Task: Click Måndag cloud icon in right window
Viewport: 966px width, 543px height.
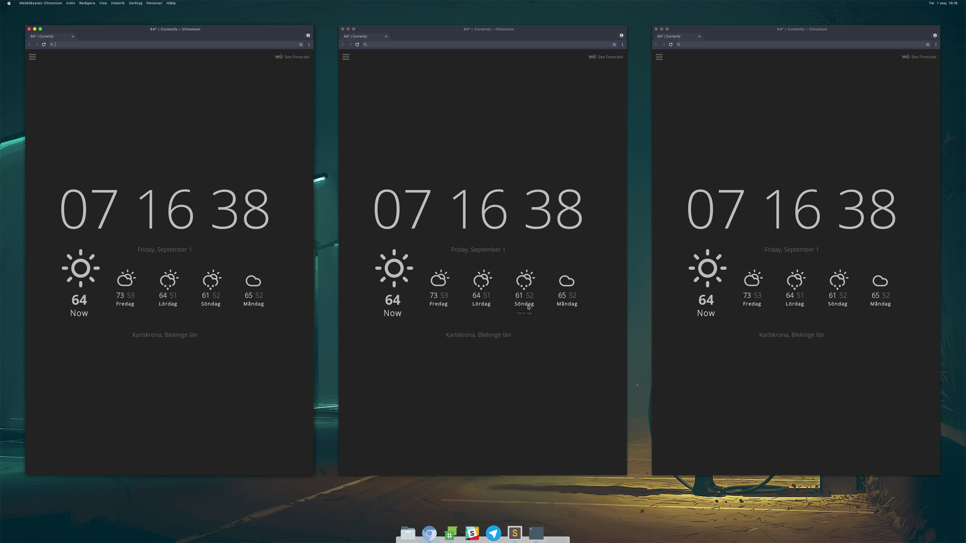Action: click(x=880, y=281)
